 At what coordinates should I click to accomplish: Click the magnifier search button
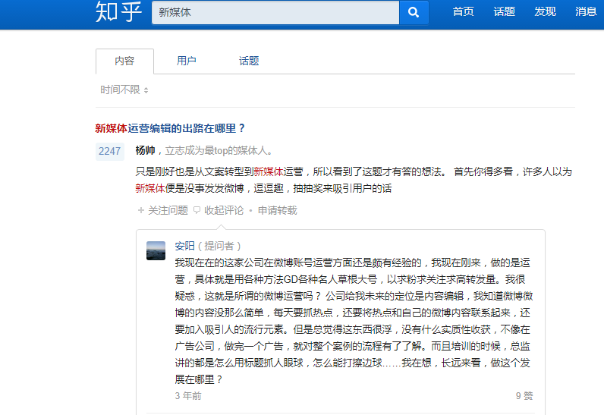click(414, 12)
